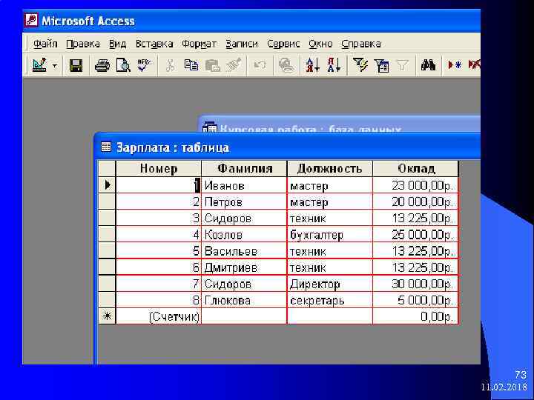This screenshot has height=400, width=534.
Task: Click техник cell in Дмитриев row
Action: [329, 267]
